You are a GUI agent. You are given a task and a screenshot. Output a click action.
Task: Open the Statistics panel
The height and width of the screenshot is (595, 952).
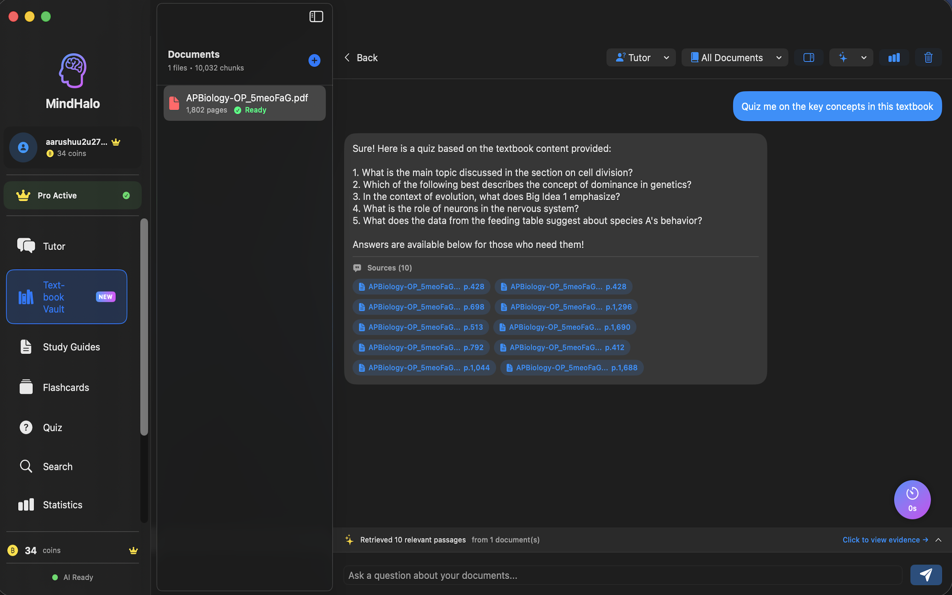tap(62, 505)
